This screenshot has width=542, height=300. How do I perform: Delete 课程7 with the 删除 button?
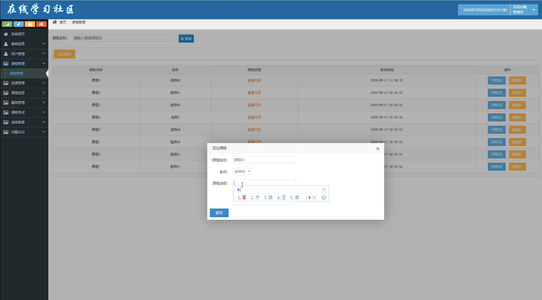pyautogui.click(x=517, y=167)
